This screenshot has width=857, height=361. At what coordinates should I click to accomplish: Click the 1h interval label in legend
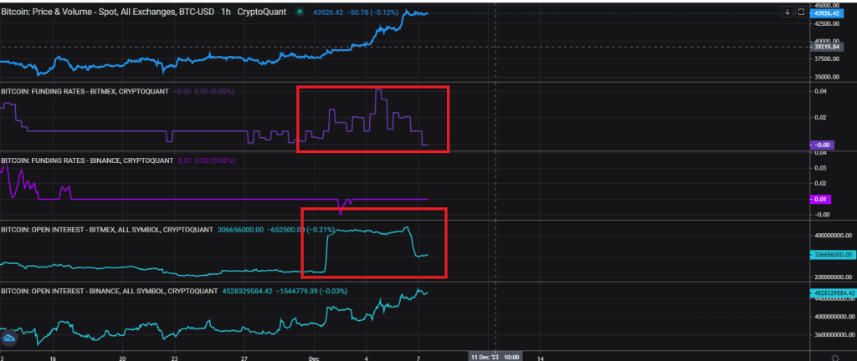[222, 13]
